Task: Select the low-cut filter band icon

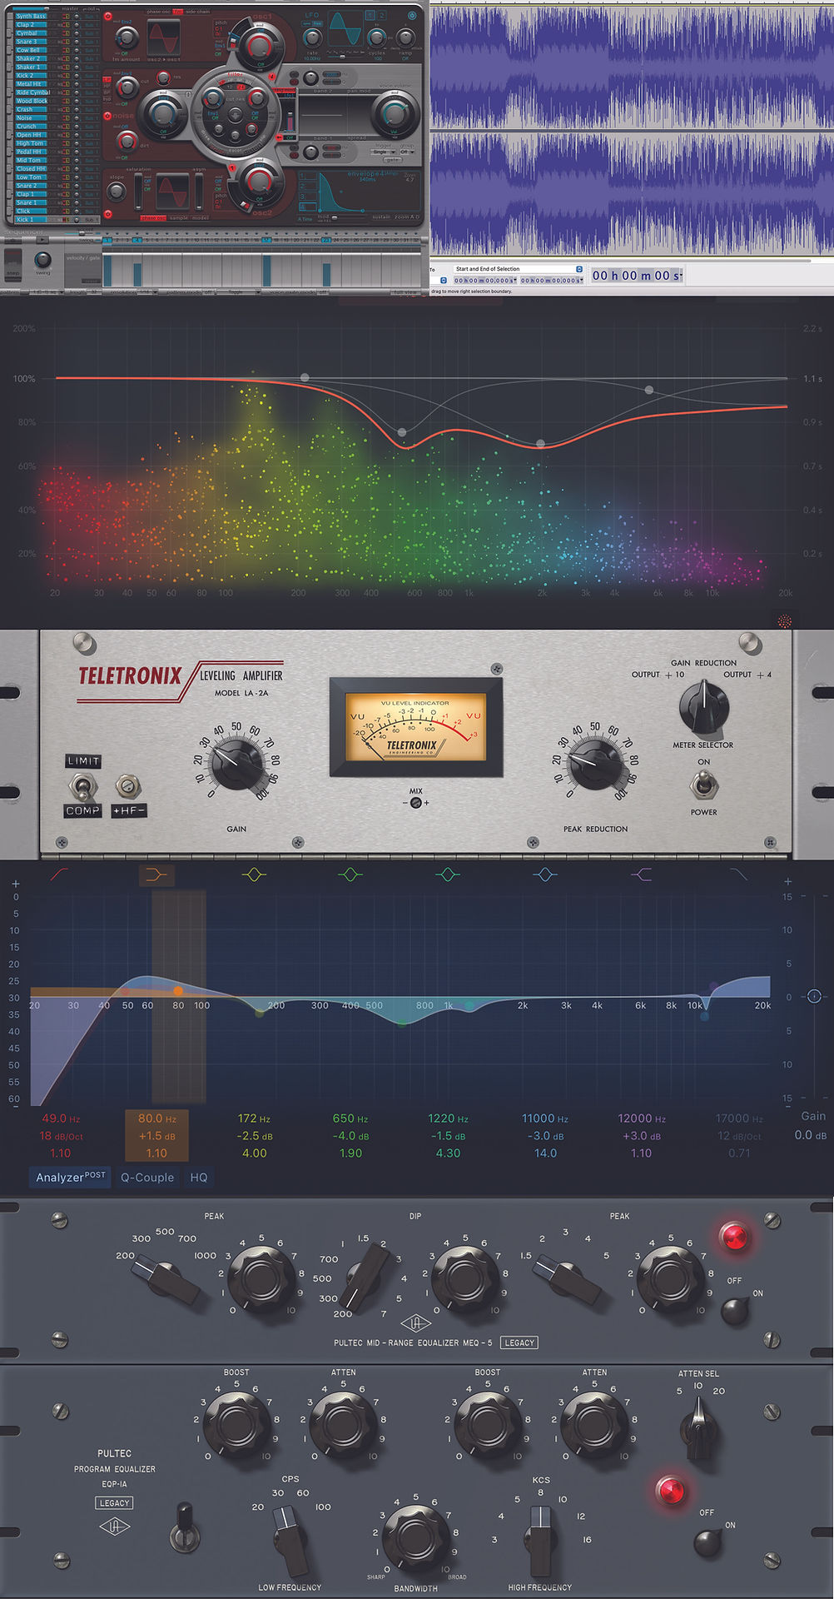Action: coord(60,874)
